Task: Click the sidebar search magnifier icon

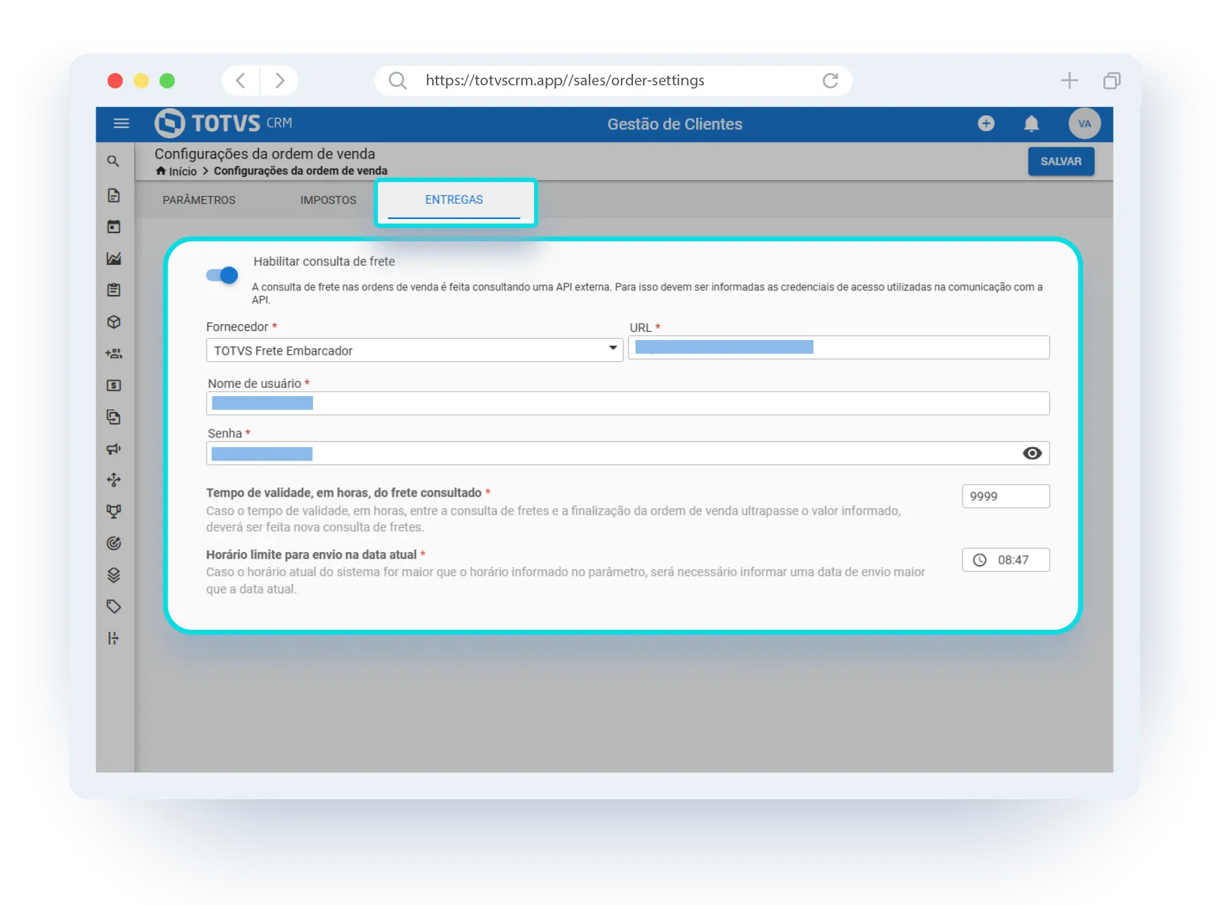Action: tap(113, 161)
